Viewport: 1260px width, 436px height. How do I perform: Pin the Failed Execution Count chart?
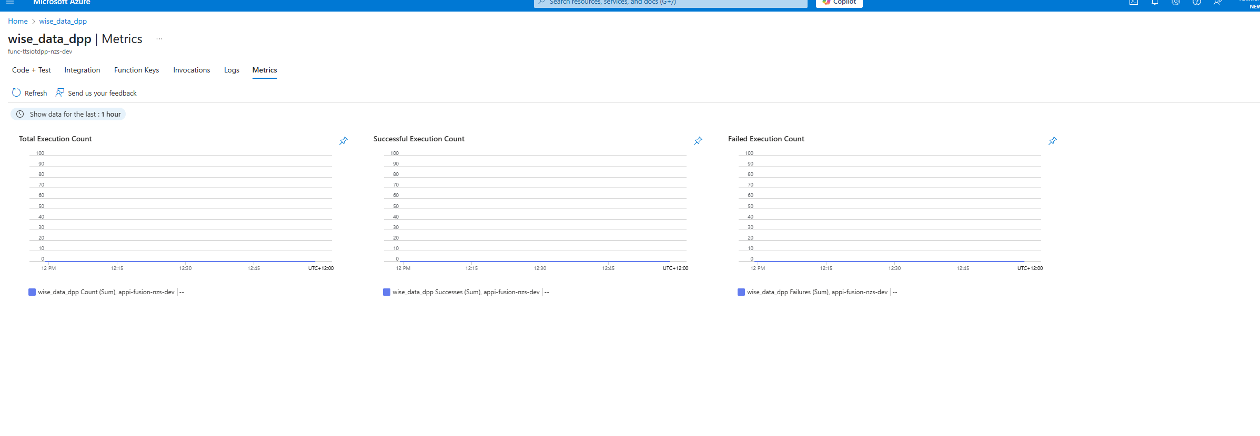point(1053,141)
